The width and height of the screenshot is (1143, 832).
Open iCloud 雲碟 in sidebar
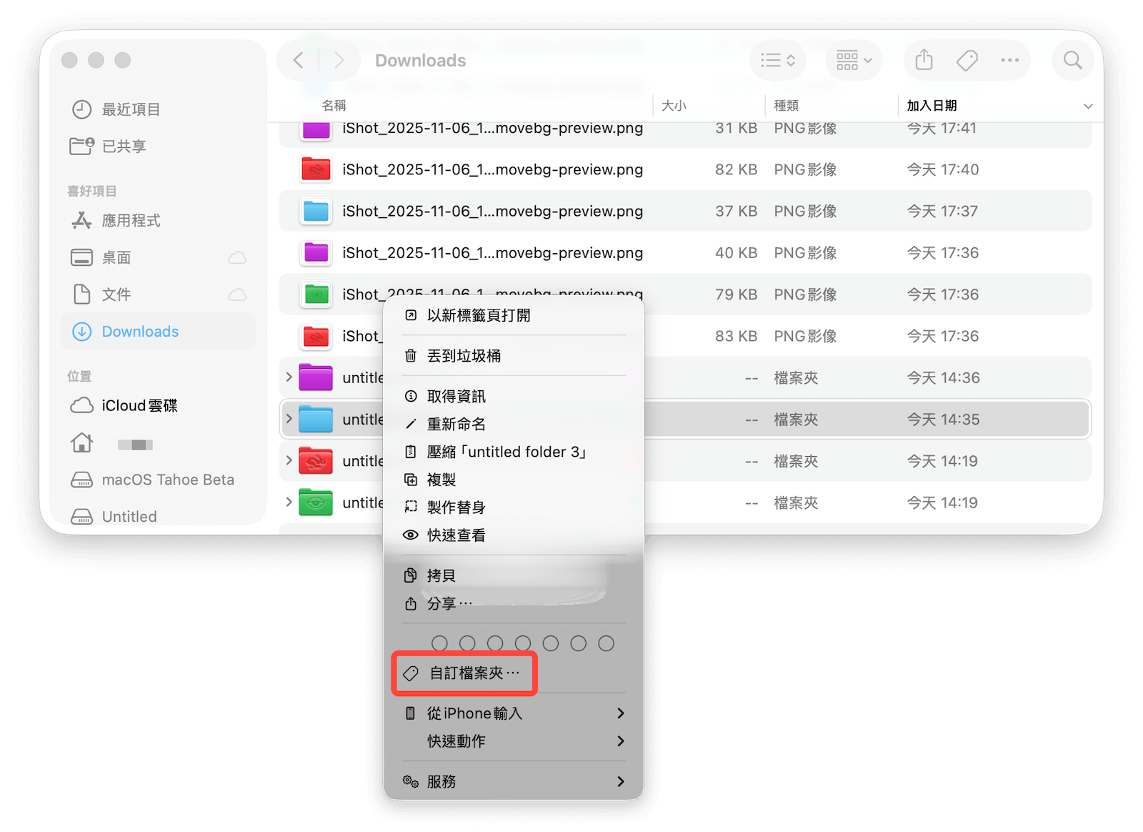157,406
